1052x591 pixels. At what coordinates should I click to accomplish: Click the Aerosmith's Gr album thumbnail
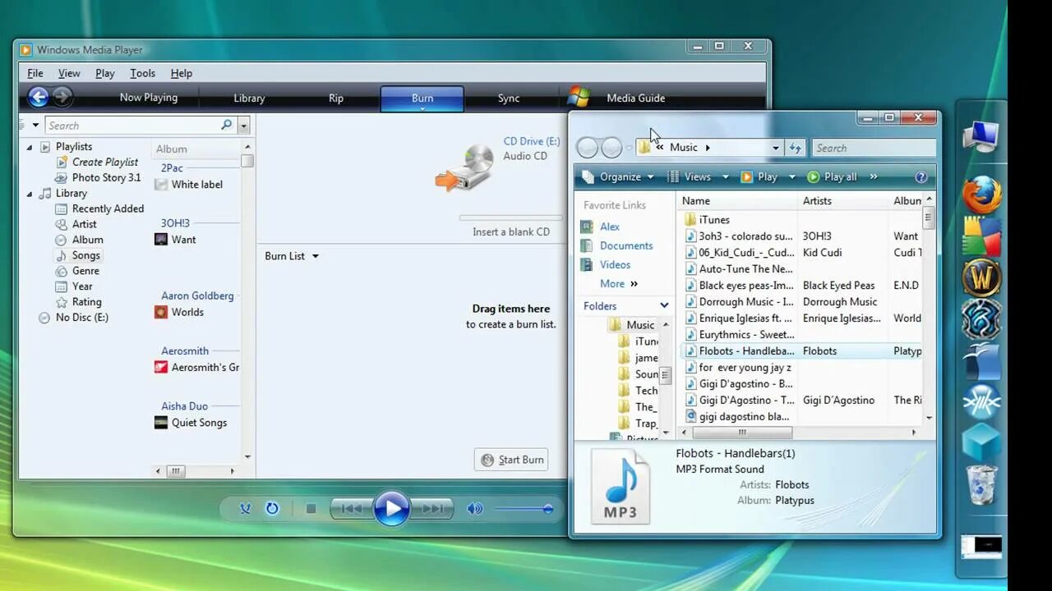click(x=161, y=367)
